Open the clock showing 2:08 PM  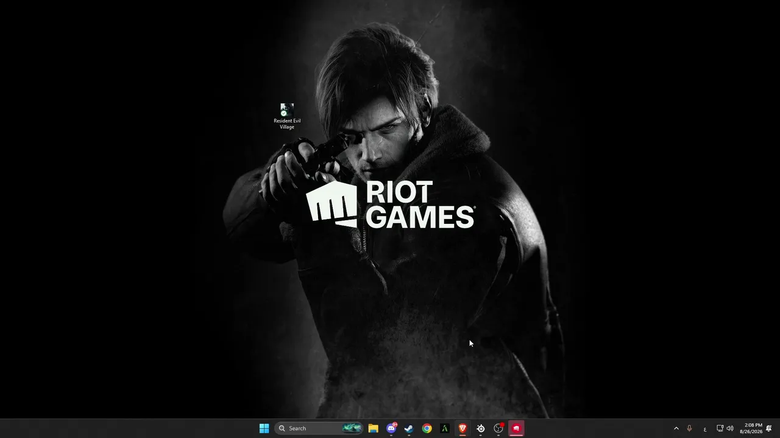(x=751, y=428)
